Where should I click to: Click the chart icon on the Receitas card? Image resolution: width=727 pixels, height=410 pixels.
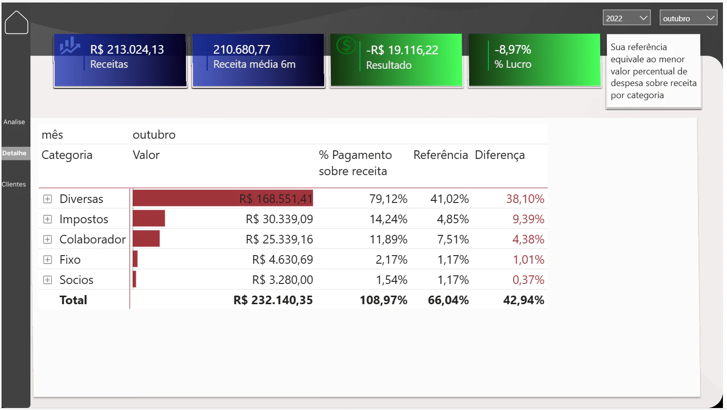pyautogui.click(x=69, y=46)
